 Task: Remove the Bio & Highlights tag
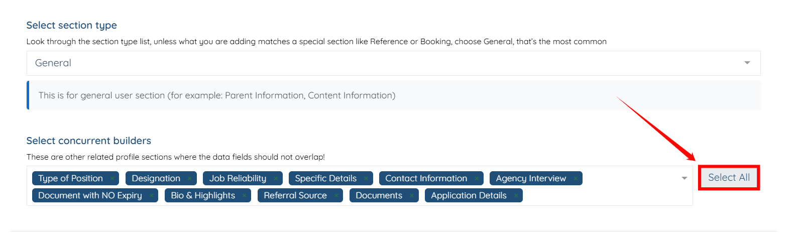point(245,196)
